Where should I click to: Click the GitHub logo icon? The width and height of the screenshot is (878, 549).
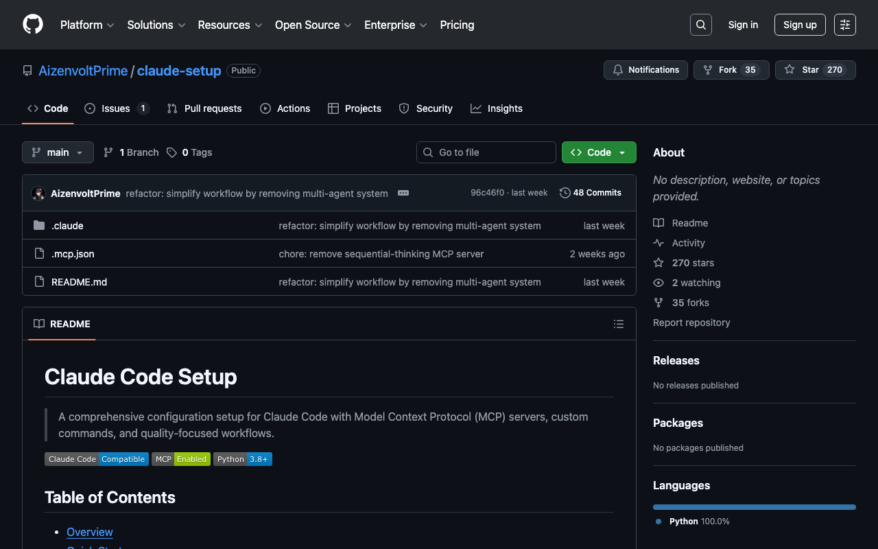33,25
